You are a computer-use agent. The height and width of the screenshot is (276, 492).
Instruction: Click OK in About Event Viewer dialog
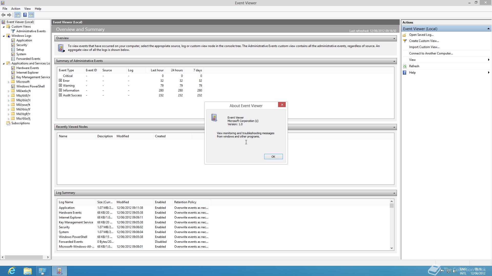point(273,157)
